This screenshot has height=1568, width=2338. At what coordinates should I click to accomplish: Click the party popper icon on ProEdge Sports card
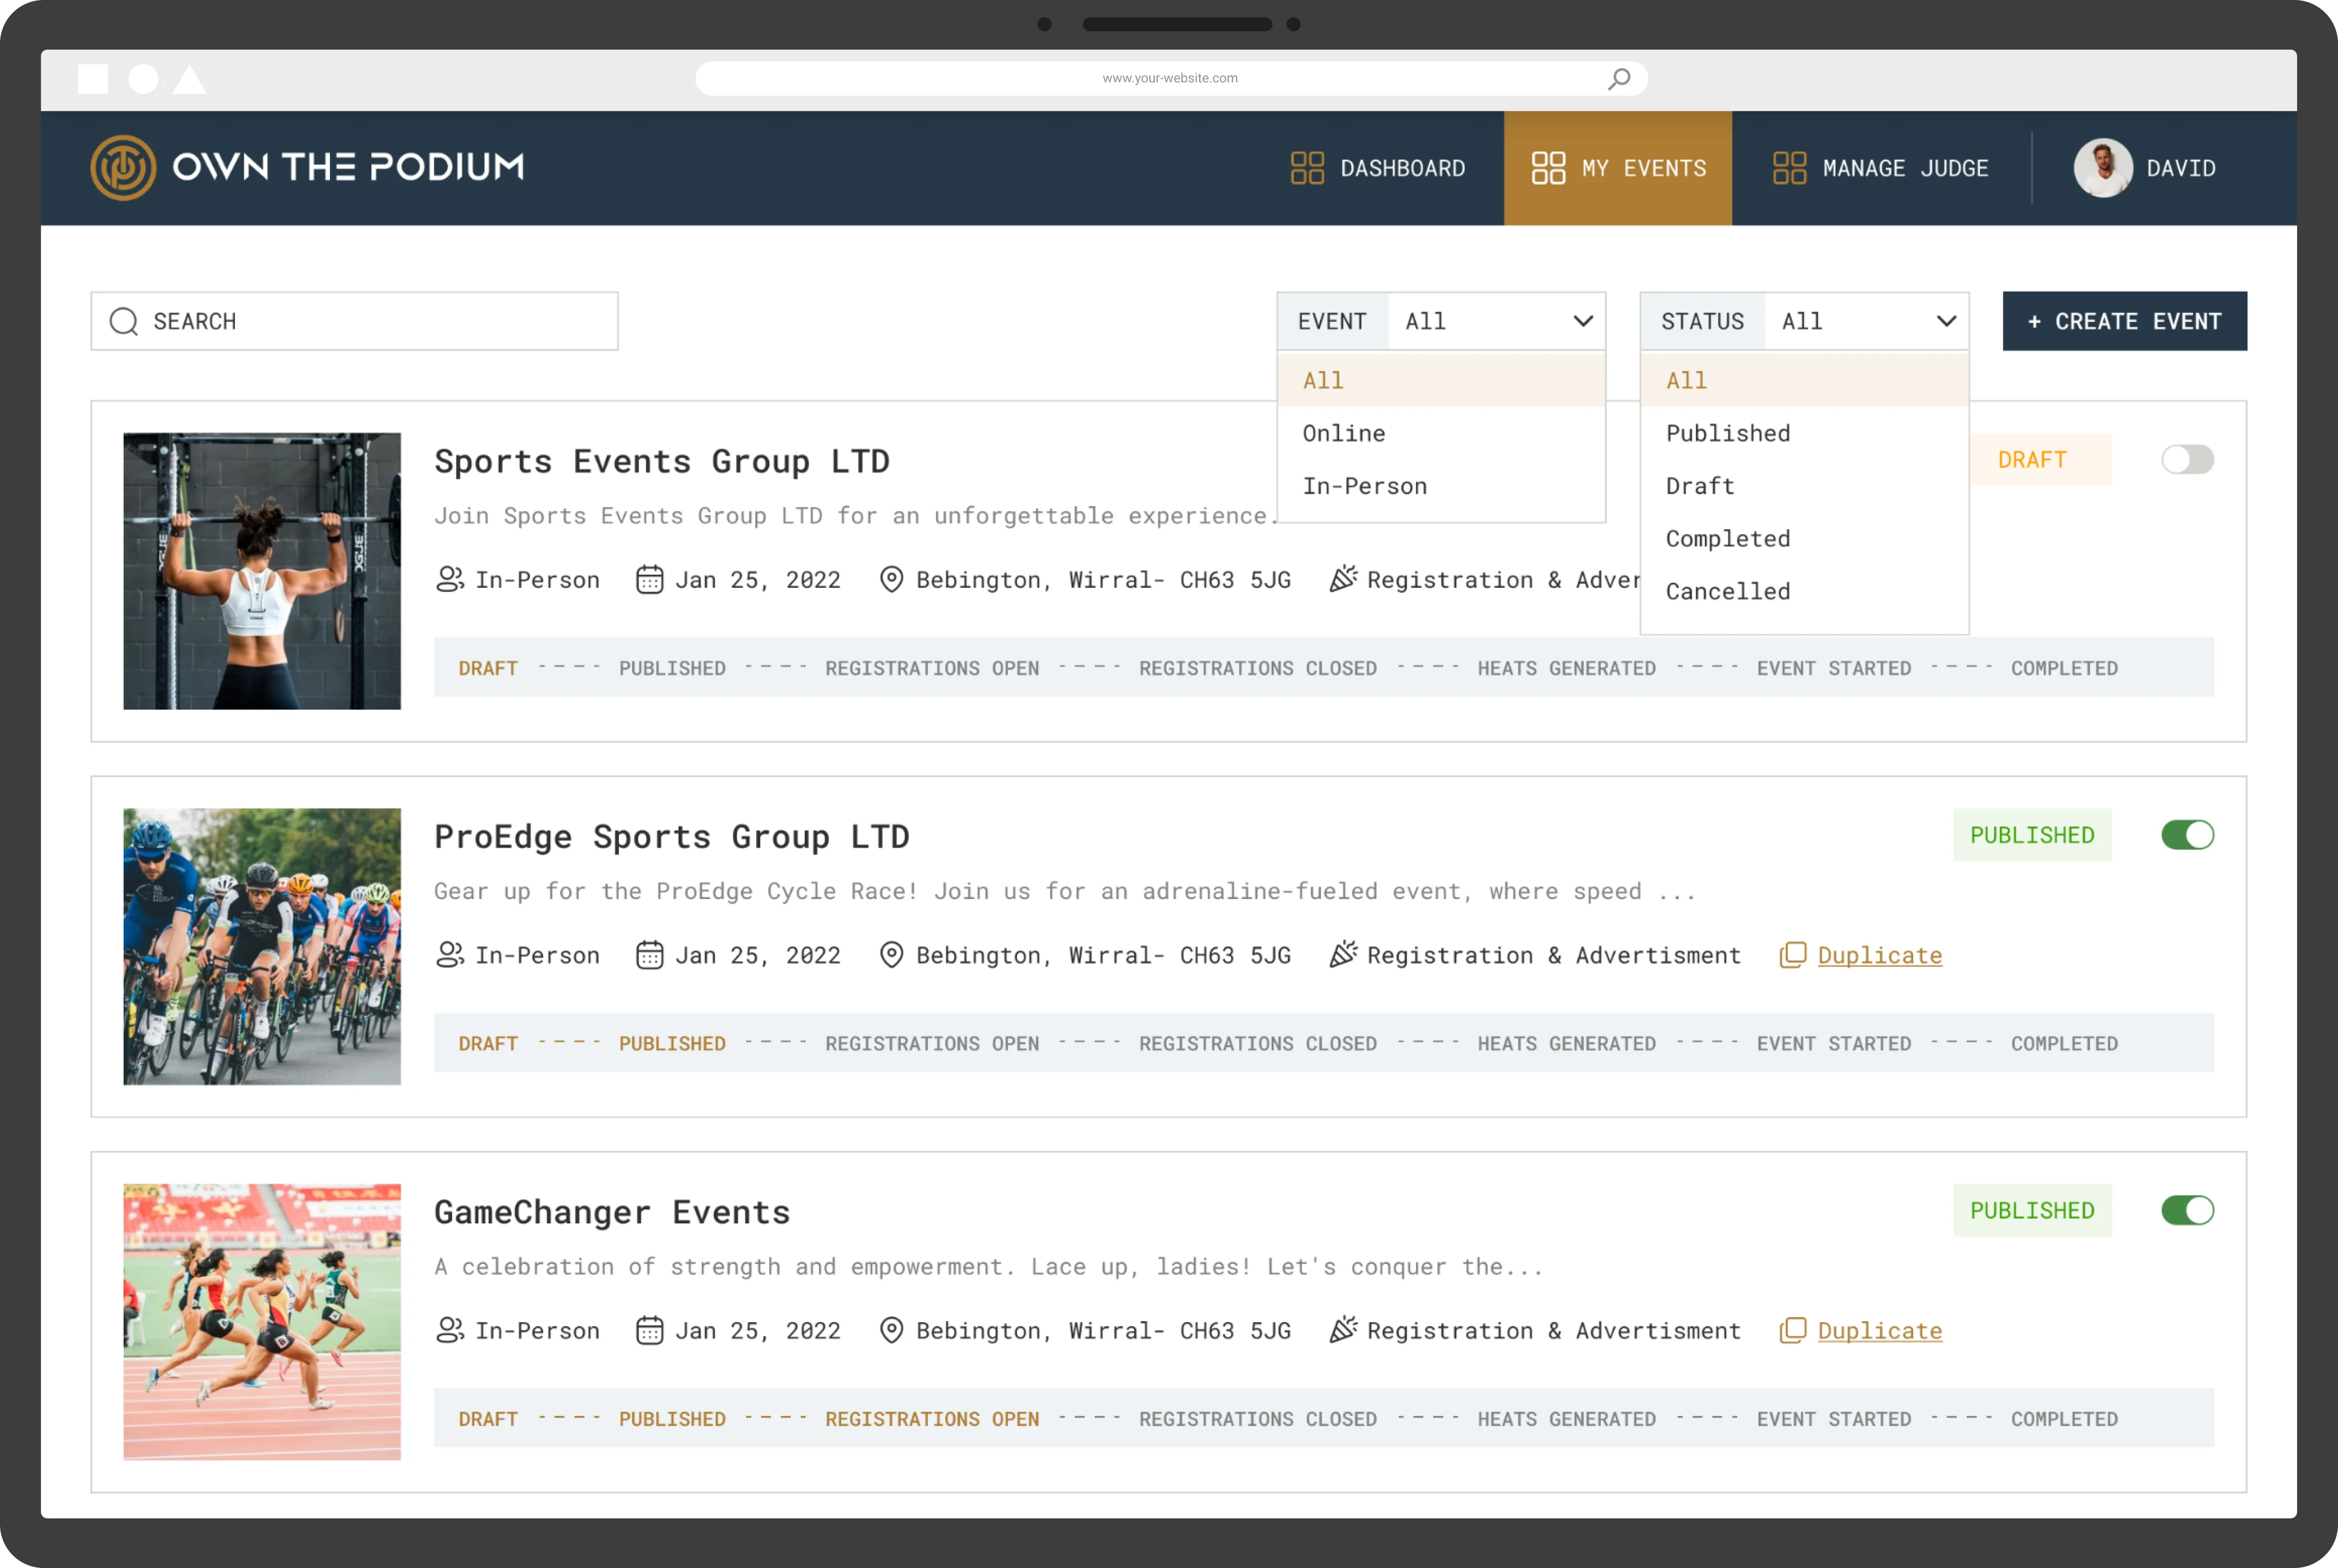coord(1343,953)
